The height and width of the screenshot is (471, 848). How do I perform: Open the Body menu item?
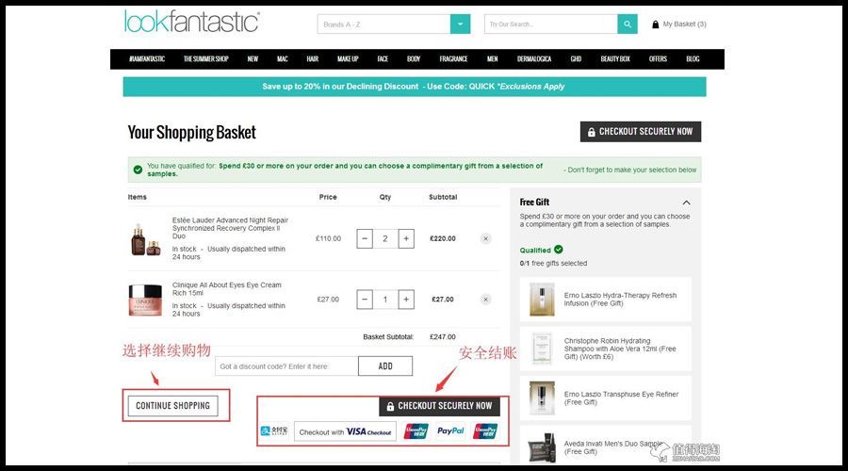[414, 59]
